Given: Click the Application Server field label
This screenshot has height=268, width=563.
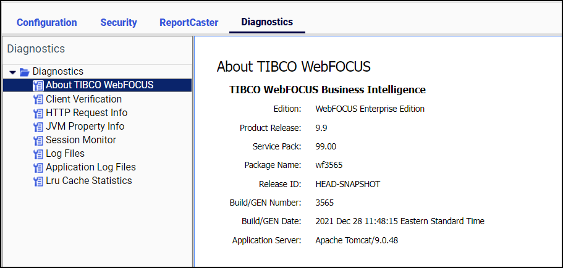Looking at the screenshot, I should 266,240.
